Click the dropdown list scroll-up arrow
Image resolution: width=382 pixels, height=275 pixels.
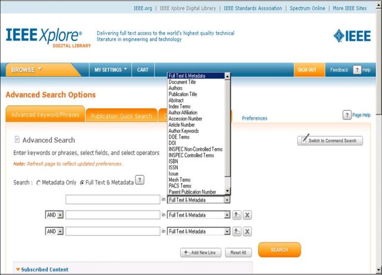click(x=227, y=76)
